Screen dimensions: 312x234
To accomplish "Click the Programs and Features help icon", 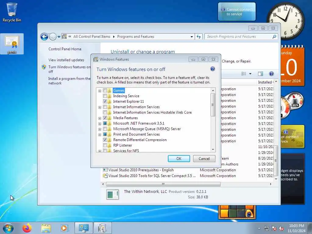I will coord(271,74).
